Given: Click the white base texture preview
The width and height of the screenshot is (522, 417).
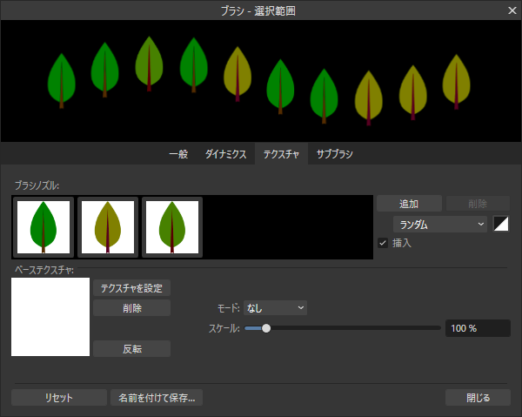Looking at the screenshot, I should (x=50, y=317).
